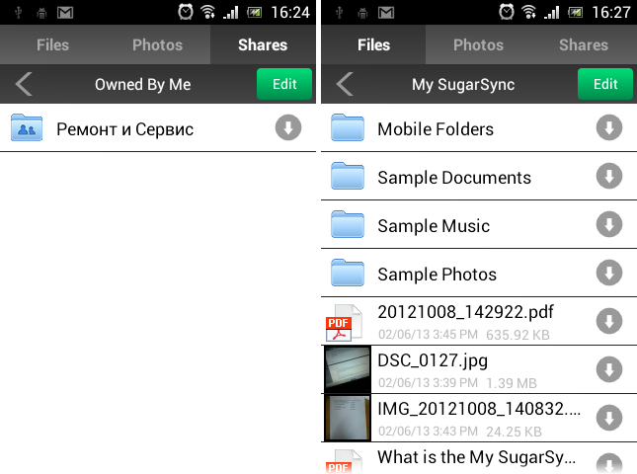Image resolution: width=637 pixels, height=474 pixels.
Task: Tap Android debug icon in right status bar
Action: pos(362,13)
